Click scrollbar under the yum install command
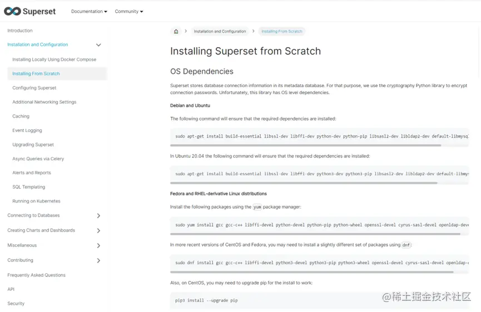 (315, 234)
